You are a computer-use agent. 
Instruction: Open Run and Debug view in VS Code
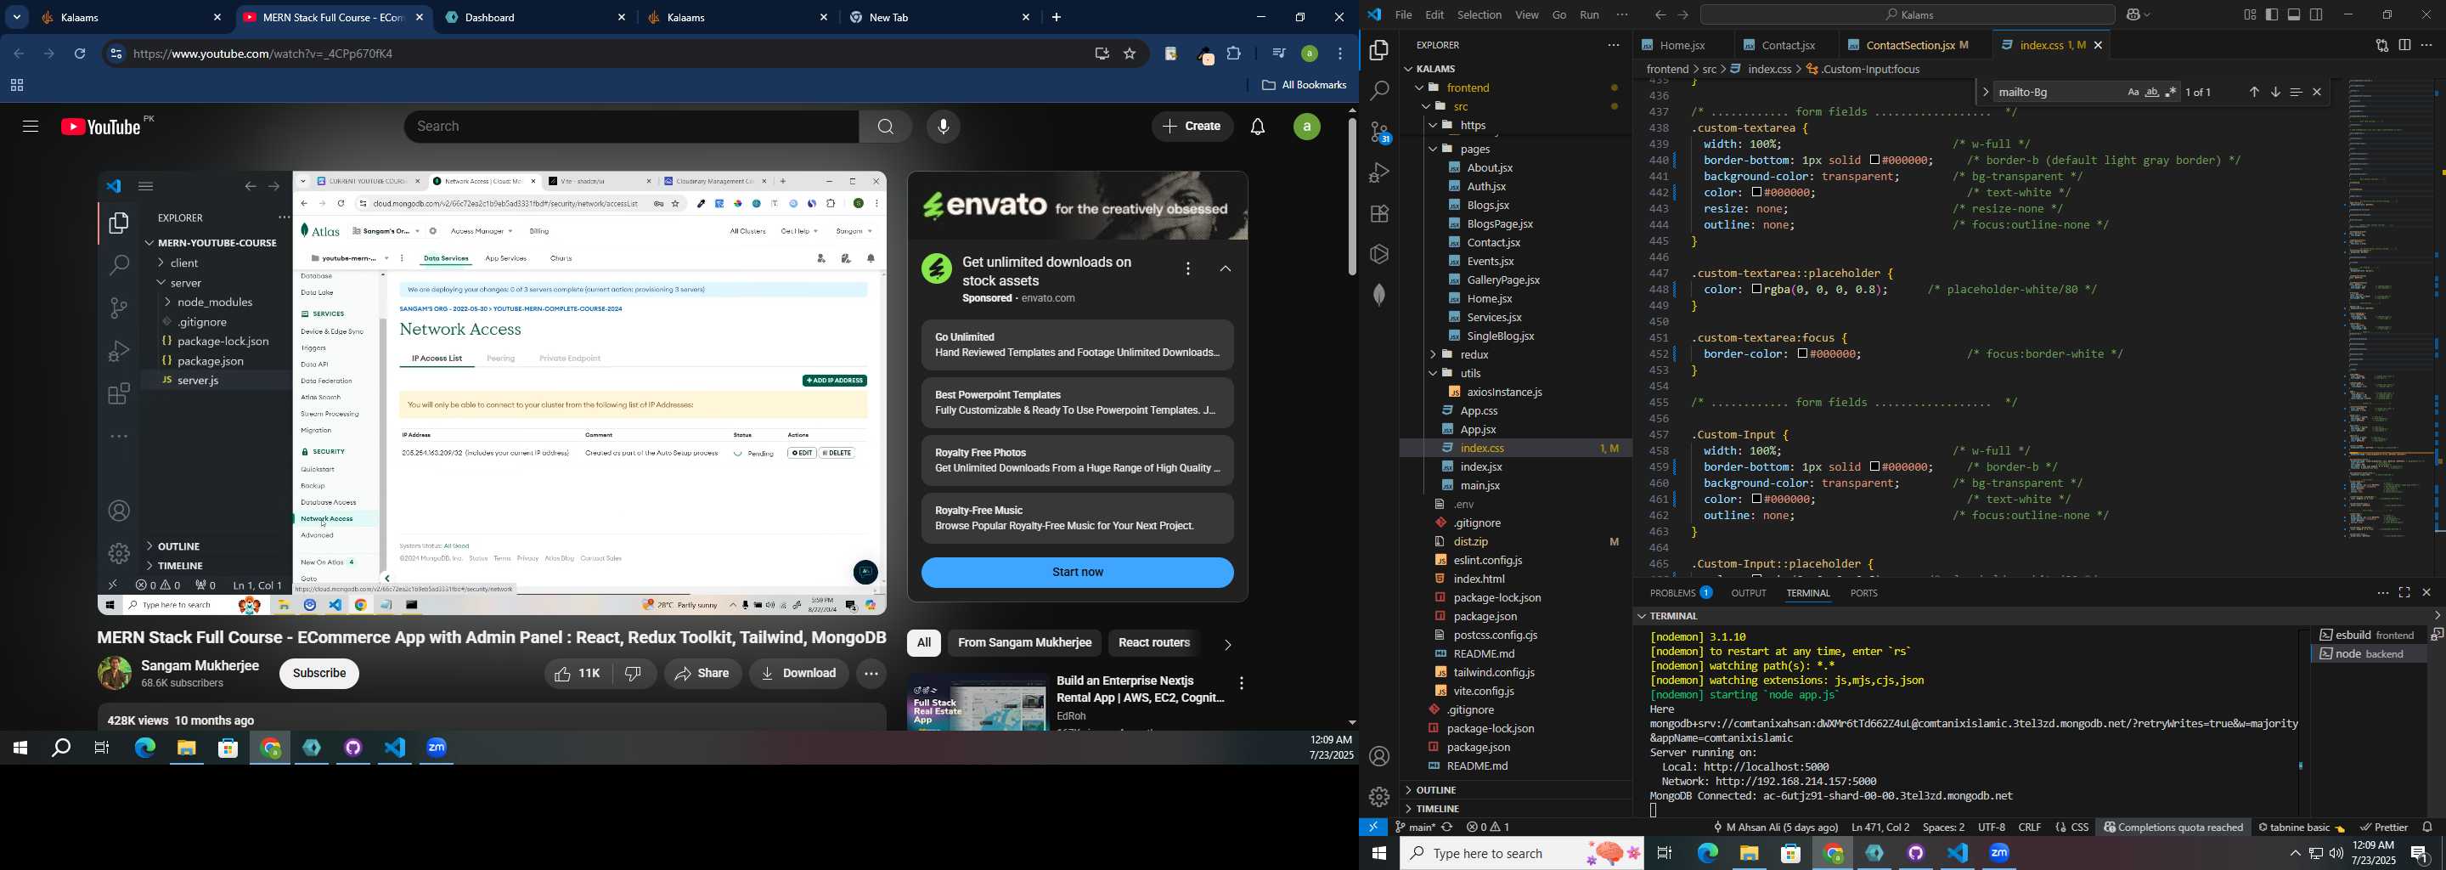tap(1378, 172)
